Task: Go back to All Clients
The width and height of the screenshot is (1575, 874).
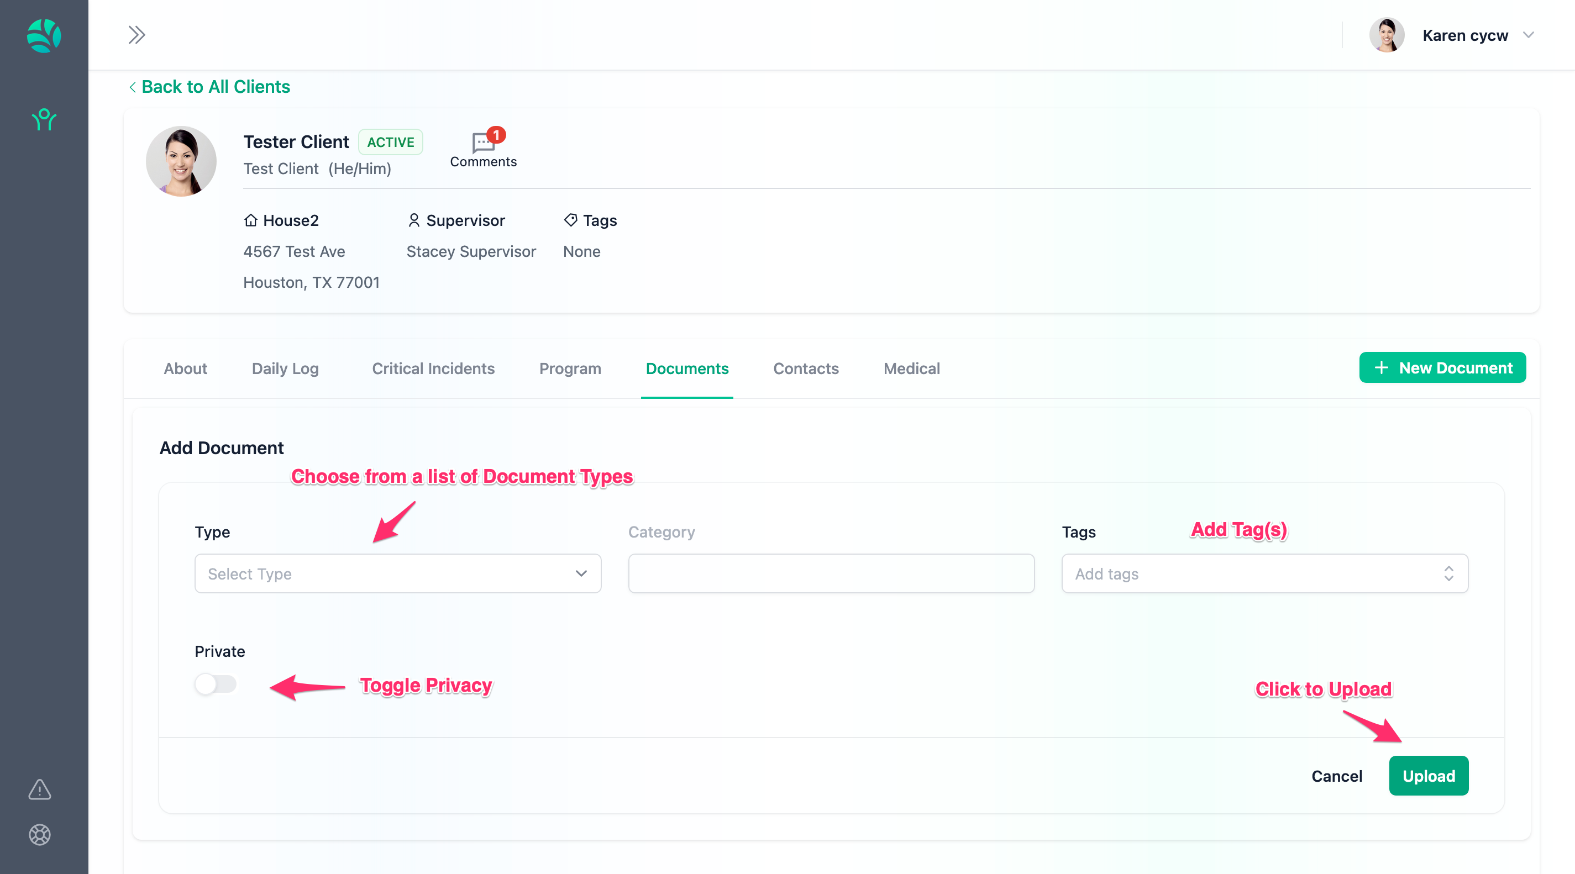Action: (209, 87)
